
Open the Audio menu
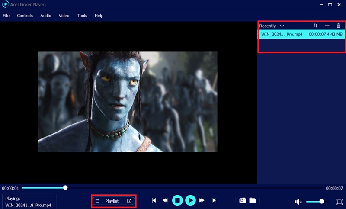[x=46, y=16]
